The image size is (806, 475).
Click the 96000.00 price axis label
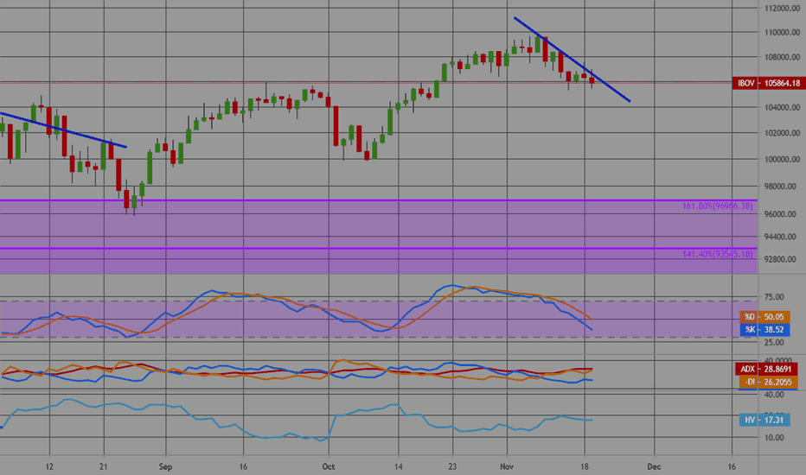[782, 214]
